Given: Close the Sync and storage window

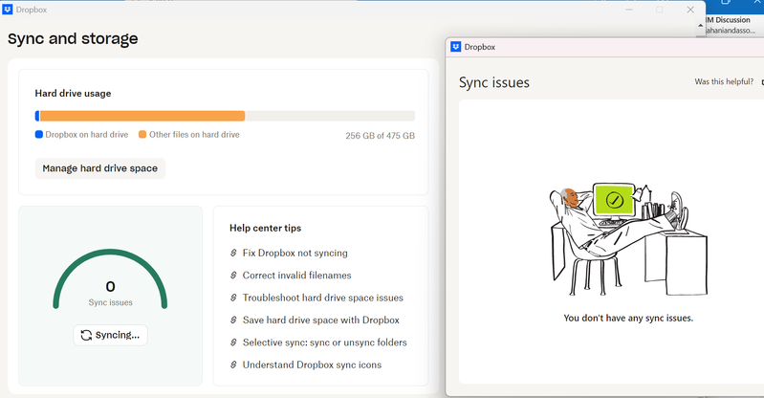Looking at the screenshot, I should (x=690, y=10).
